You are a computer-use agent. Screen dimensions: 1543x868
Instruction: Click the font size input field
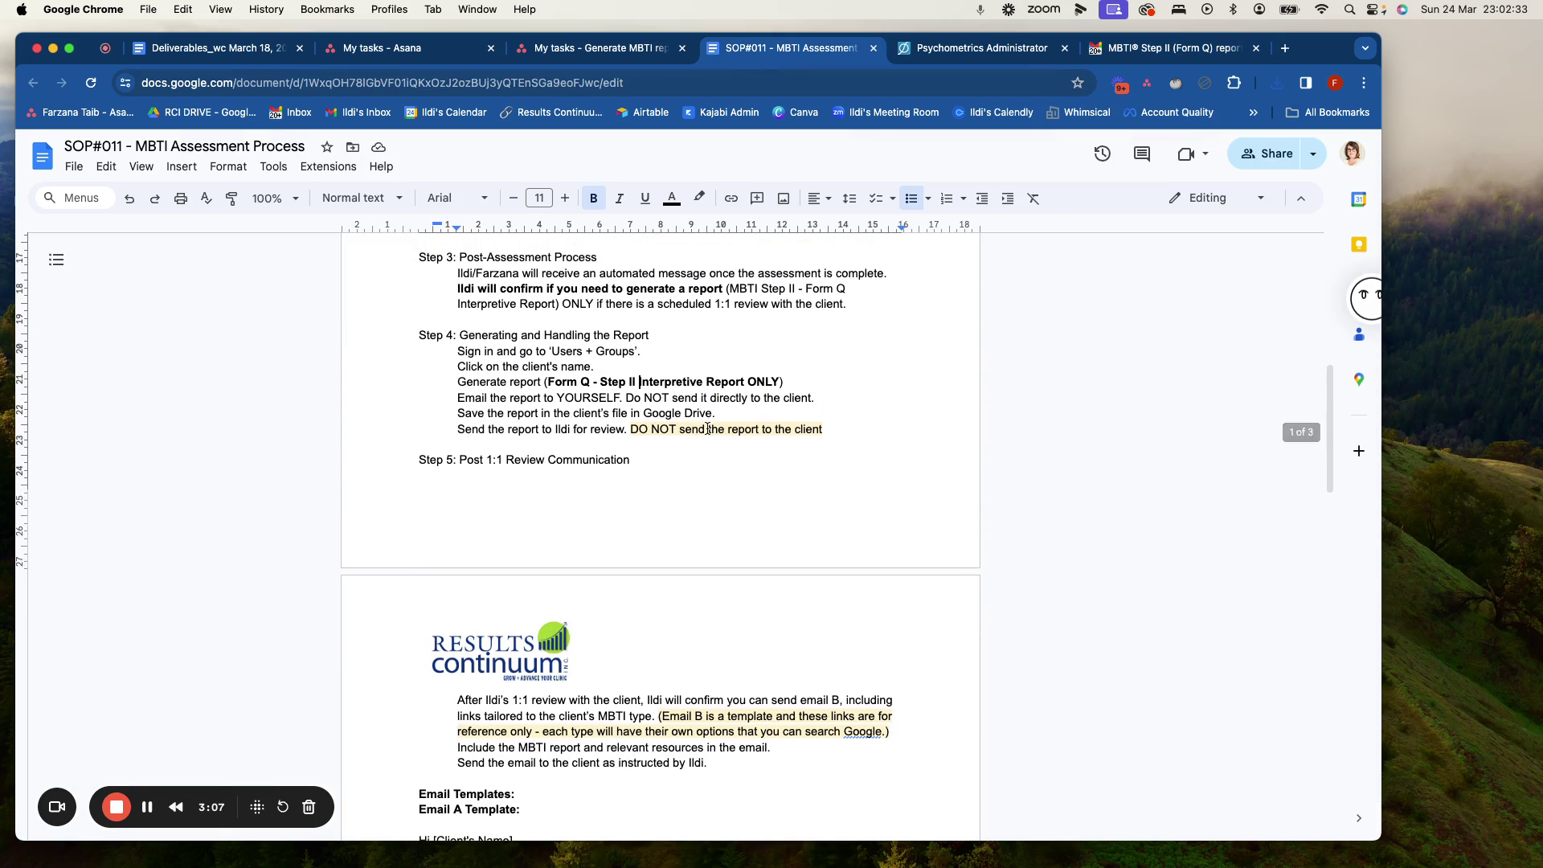point(538,198)
